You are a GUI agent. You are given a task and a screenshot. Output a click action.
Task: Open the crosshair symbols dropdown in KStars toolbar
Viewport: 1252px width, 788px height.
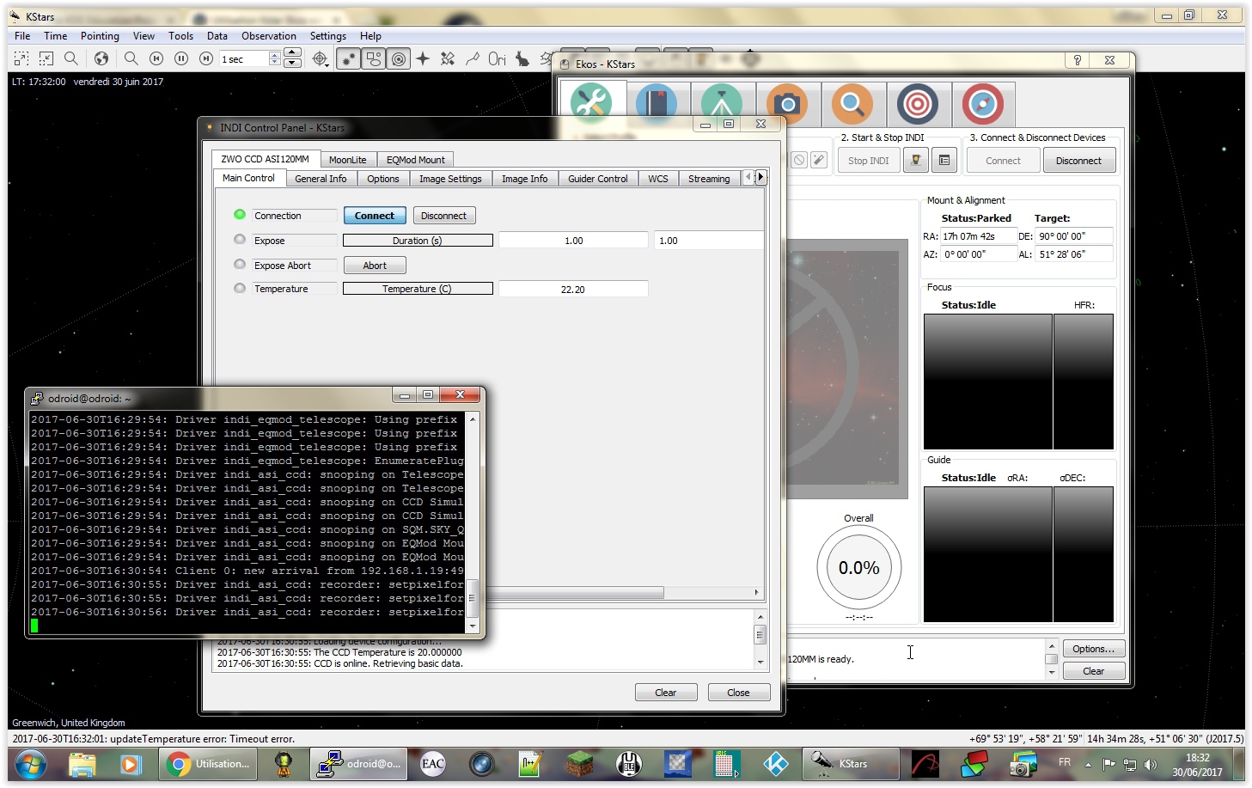click(x=321, y=58)
